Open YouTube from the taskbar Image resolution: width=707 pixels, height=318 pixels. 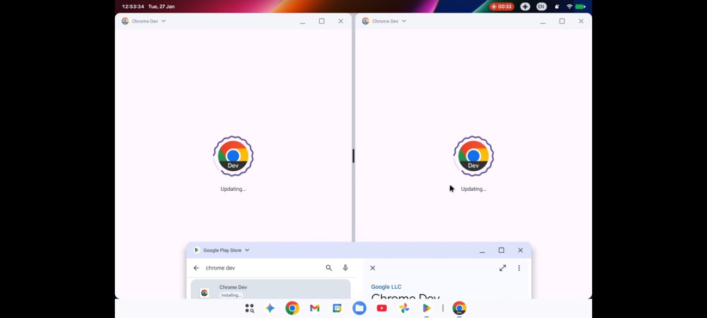[x=382, y=308]
